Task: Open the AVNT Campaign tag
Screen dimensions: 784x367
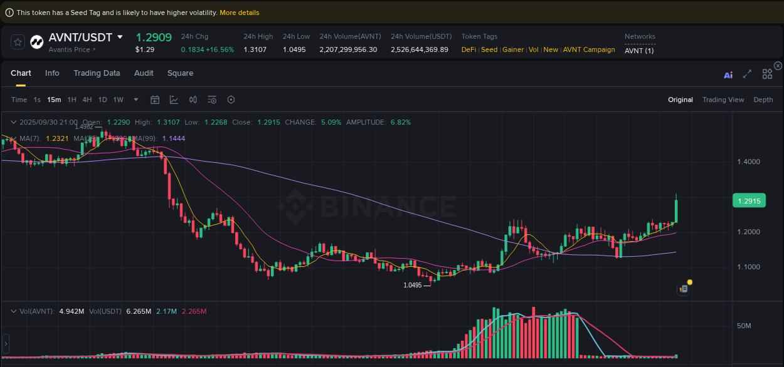Action: [x=589, y=49]
